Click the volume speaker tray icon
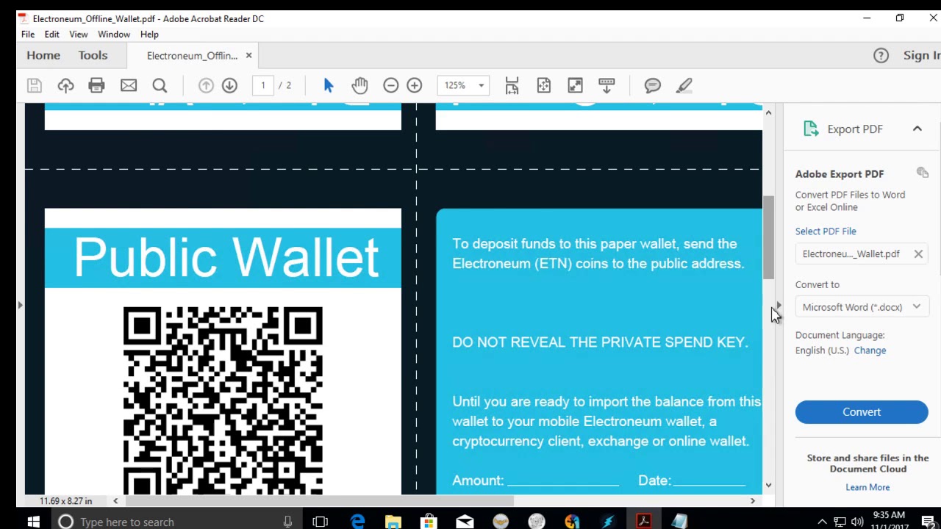Screen dimensions: 941x529 [857, 522]
